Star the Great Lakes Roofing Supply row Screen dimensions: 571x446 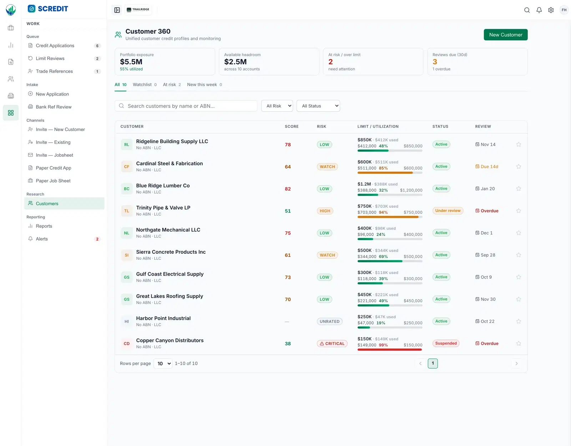(x=519, y=299)
